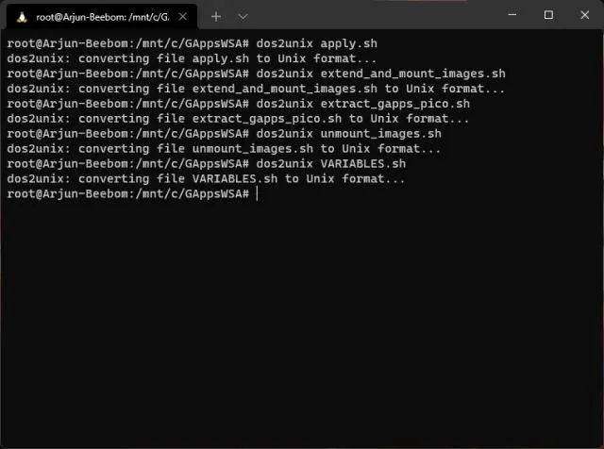This screenshot has width=604, height=449.
Task: Click the 'converting file extract_gapps_pico.sh' output line
Action: (238, 119)
